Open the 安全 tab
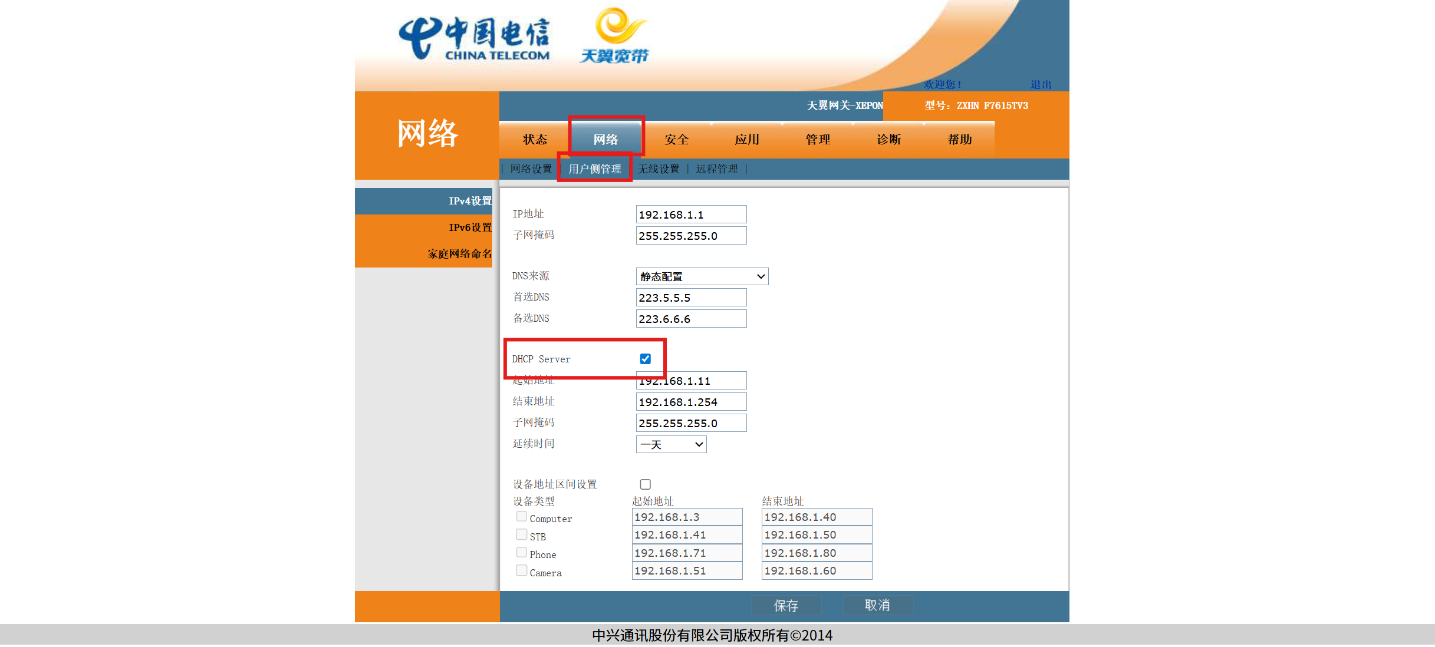Screen dimensions: 1435x647 pos(676,140)
